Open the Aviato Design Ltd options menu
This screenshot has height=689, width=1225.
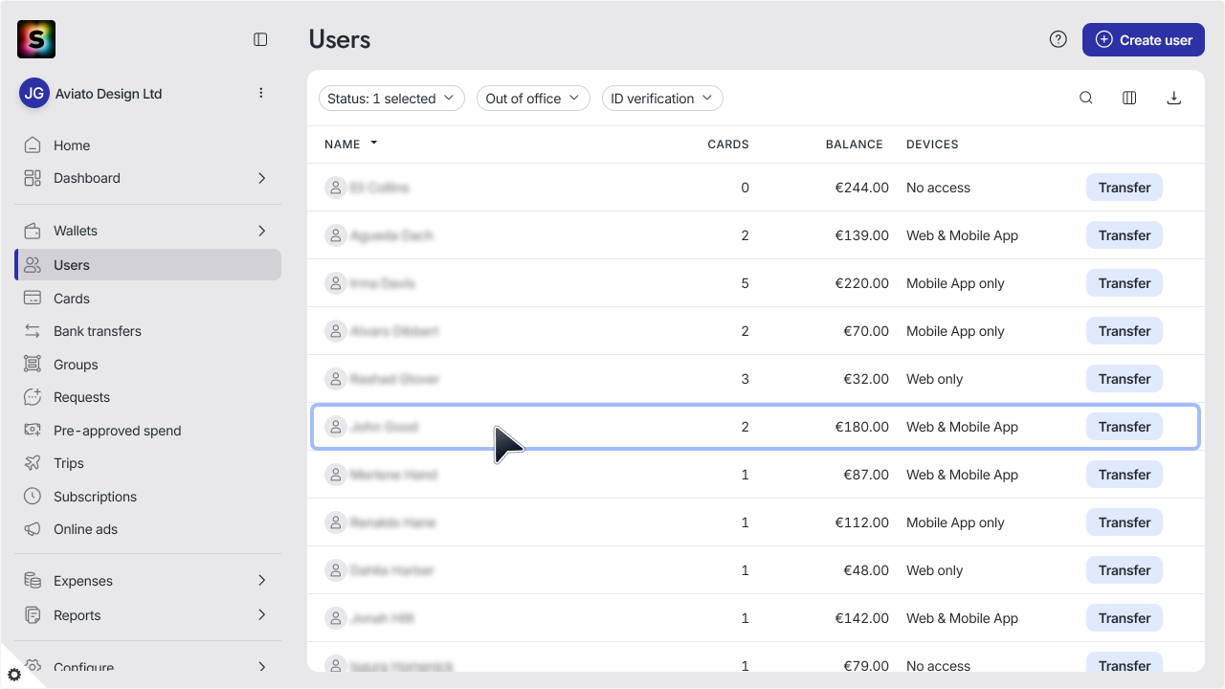261,93
